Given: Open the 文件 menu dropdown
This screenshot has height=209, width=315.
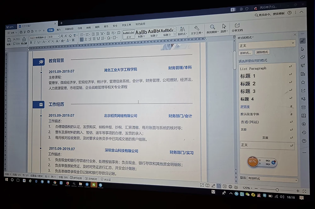Looking at the screenshot, I should pyautogui.click(x=12, y=33).
